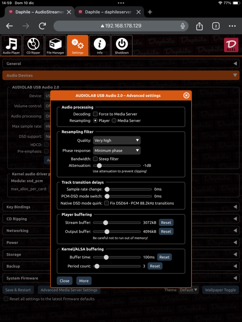This screenshot has height=322, width=242.
Task: Adjust the PCM-DSD mode switch slider
Action: point(128,196)
